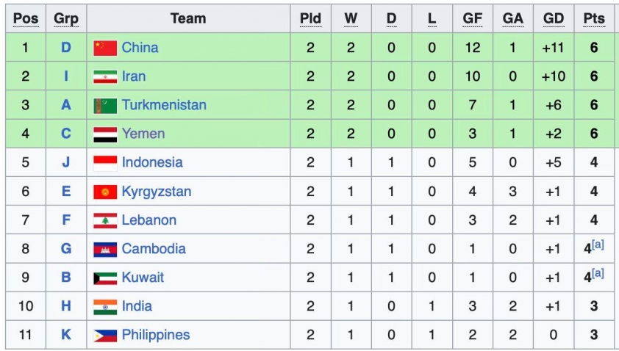This screenshot has width=619, height=351.
Task: Open the India team link
Action: [137, 306]
